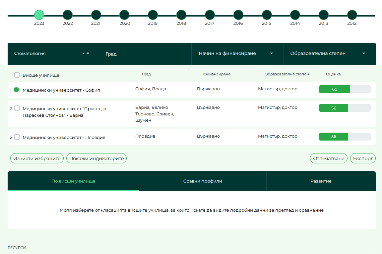Click the РЕСУРСИ section heading

tap(17, 248)
